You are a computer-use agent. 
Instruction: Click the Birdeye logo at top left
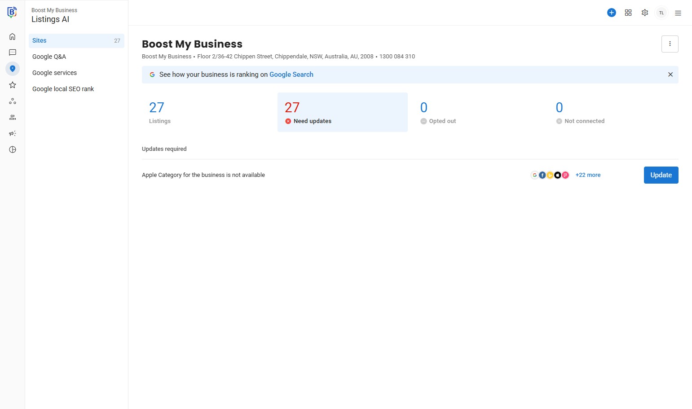coord(12,12)
